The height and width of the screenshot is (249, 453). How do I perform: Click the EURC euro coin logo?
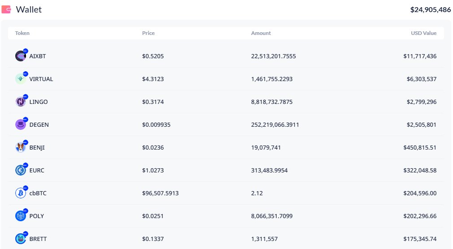click(x=21, y=170)
